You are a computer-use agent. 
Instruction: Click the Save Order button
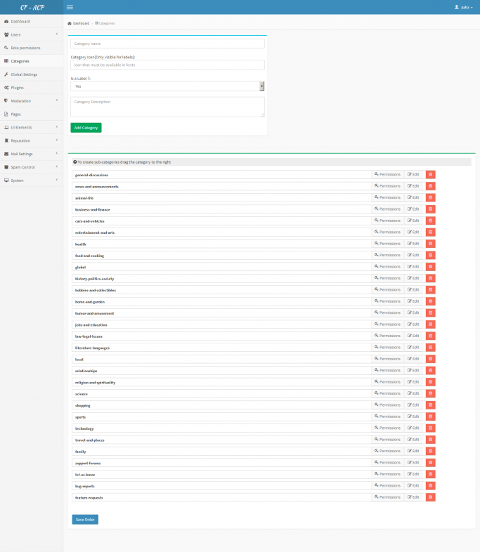[85, 520]
